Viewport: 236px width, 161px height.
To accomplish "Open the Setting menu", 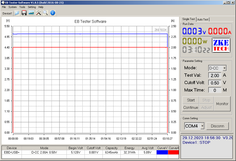I will click(32, 7).
